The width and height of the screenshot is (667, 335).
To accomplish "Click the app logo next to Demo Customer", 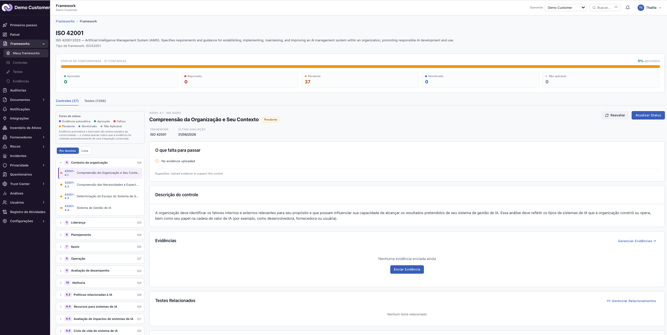I will (x=7, y=7).
